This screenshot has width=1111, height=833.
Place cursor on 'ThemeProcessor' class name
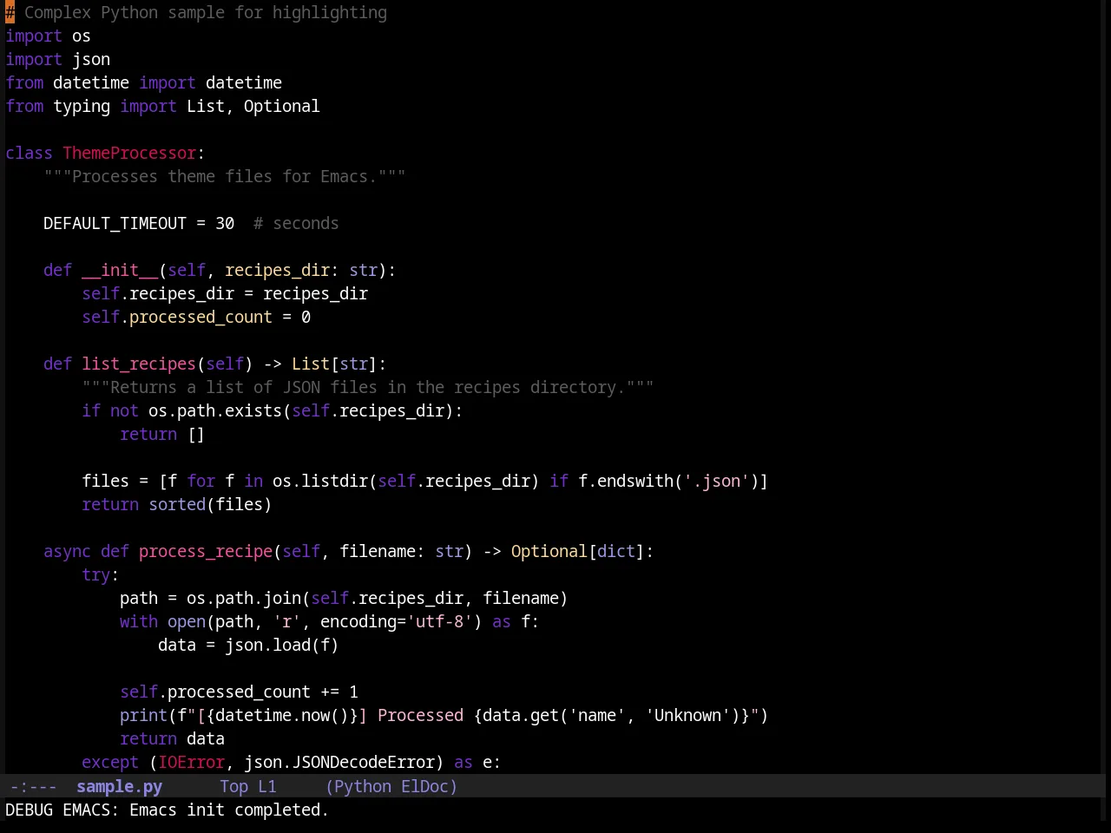pos(129,153)
